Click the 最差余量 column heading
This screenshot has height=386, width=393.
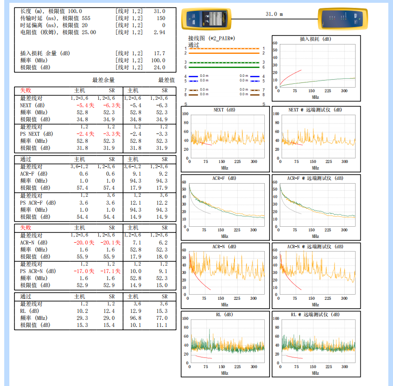click(x=103, y=80)
